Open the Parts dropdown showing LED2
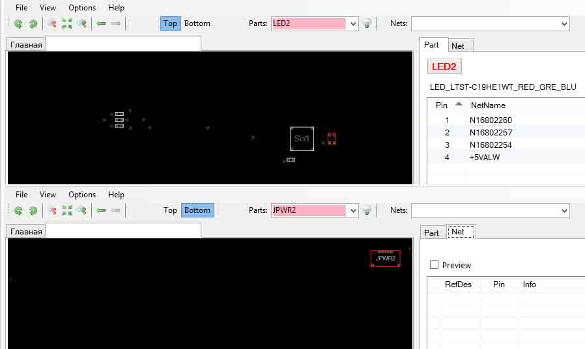Viewport: 585px width, 349px height. (x=353, y=24)
